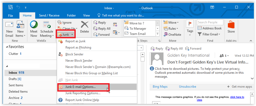This screenshot has width=256, height=106.
Task: Start a WebEx Meet Now session
Action: 34,29
